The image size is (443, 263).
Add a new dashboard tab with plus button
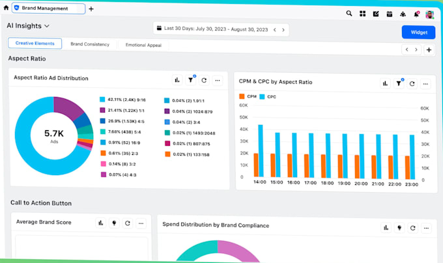pos(429,50)
